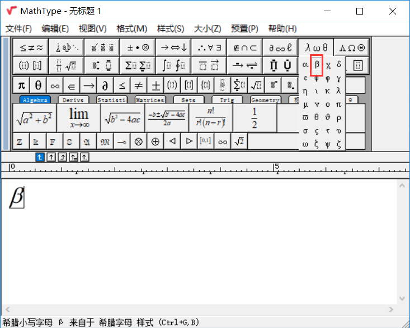410x328 pixels.
Task: Select the first highlighted tab-stop alignment button
Action: 40,157
